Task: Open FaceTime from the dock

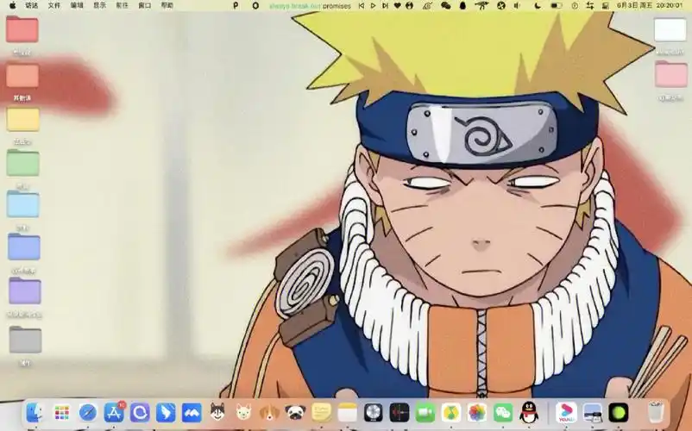Action: coord(425,412)
